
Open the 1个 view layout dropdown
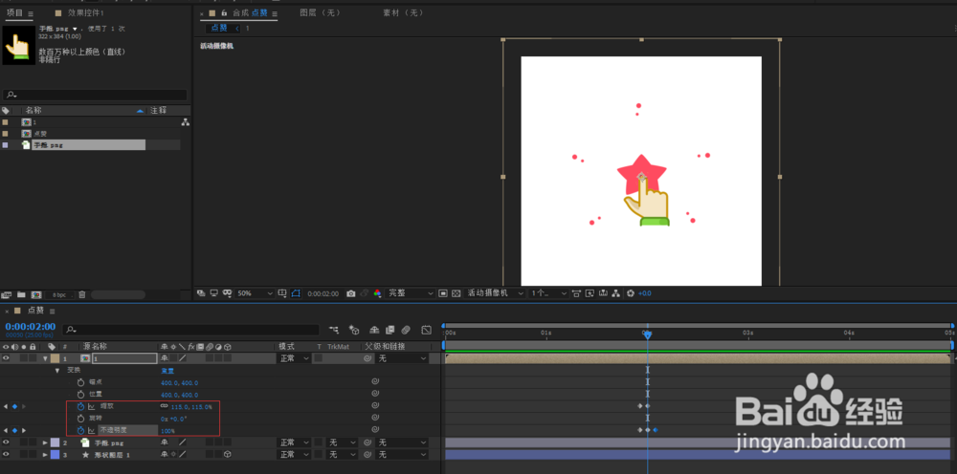click(x=548, y=293)
